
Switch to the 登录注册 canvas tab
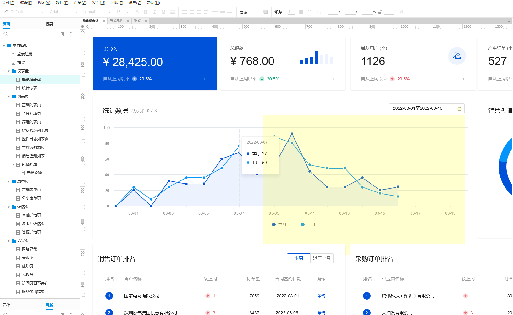[116, 21]
